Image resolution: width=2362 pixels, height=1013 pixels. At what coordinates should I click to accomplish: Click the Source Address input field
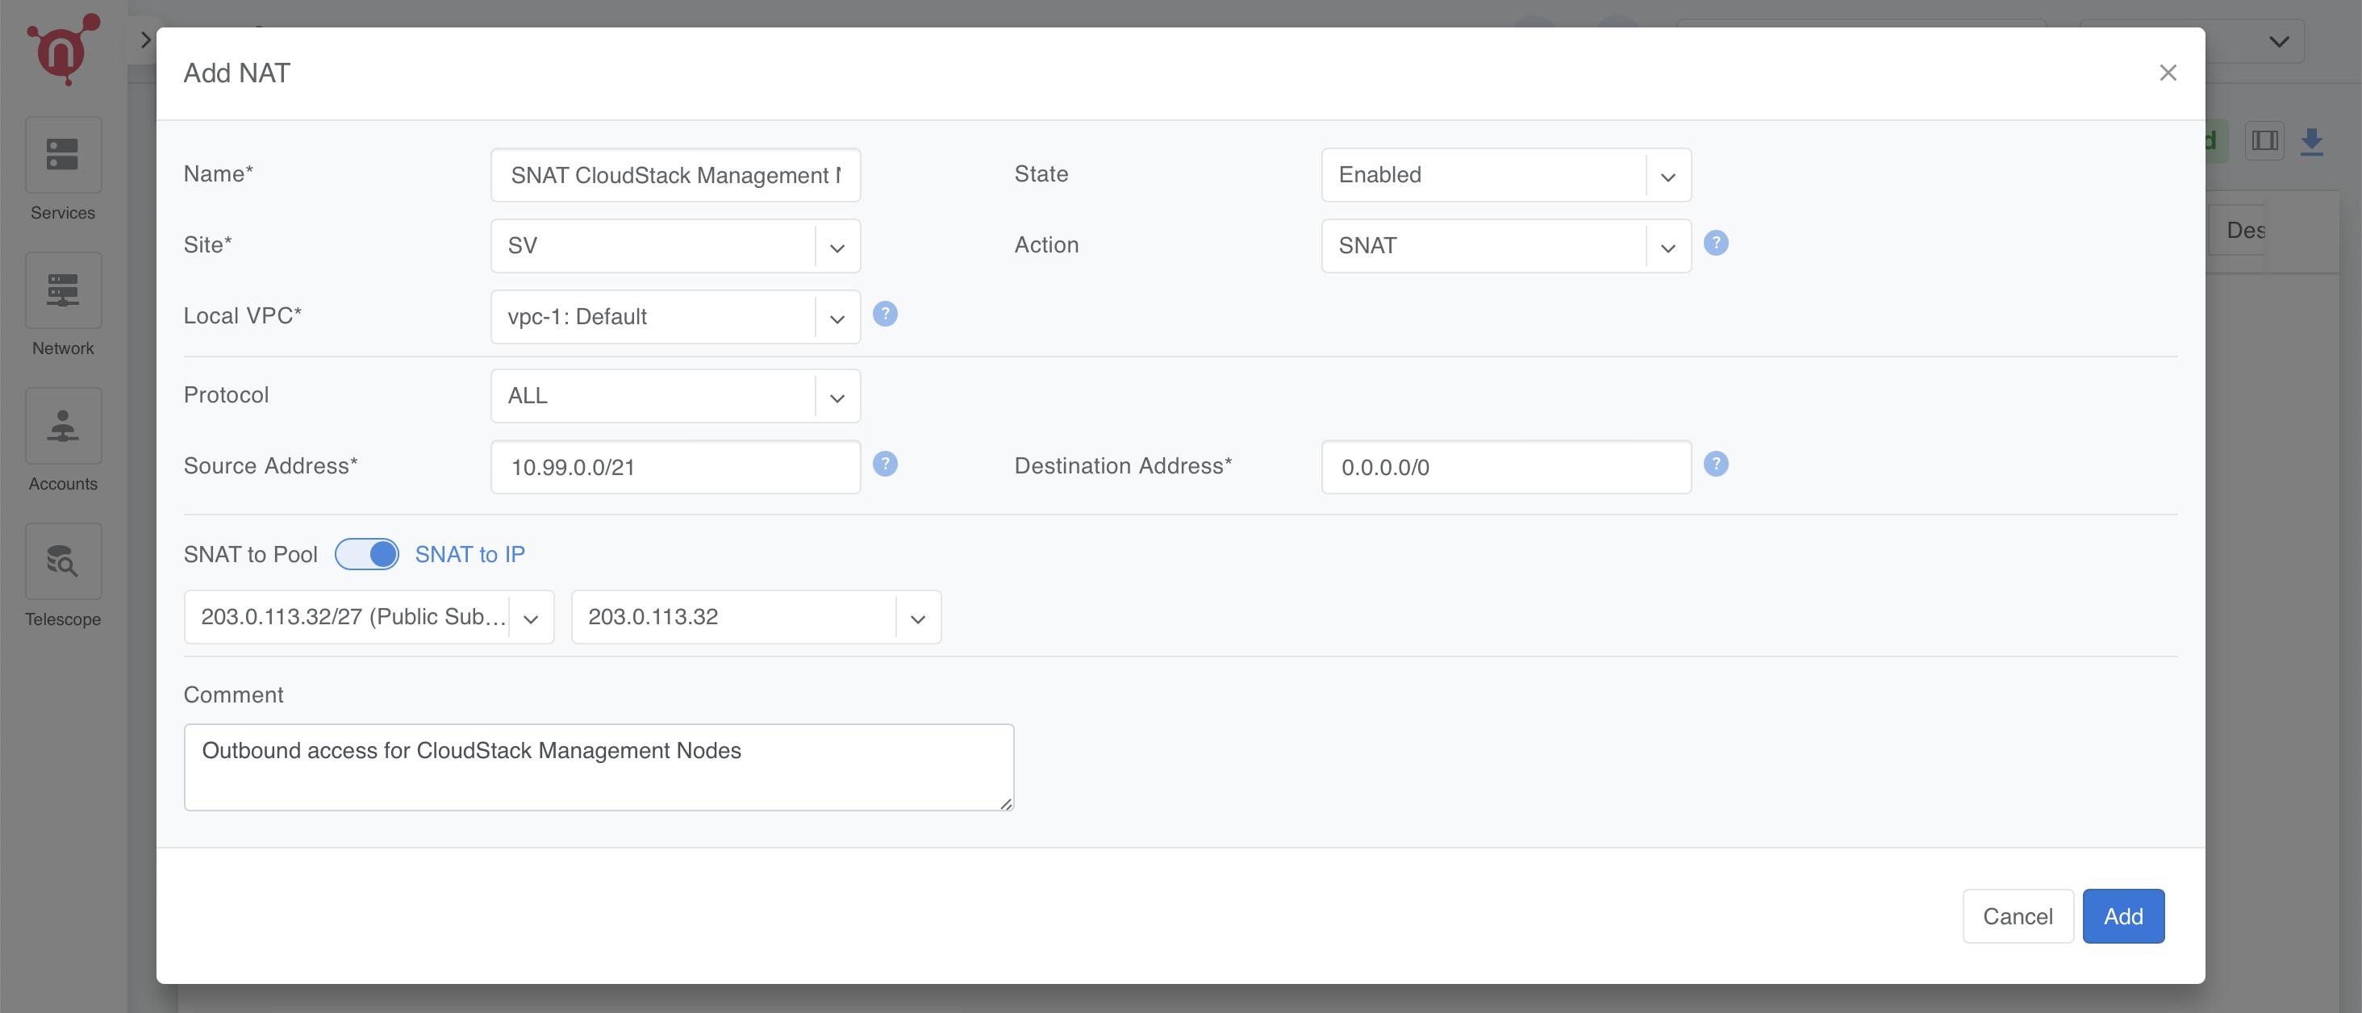pyautogui.click(x=675, y=468)
